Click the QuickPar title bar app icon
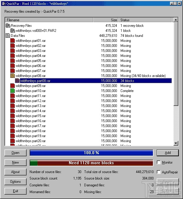The height and width of the screenshot is (199, 183). (x=4, y=4)
